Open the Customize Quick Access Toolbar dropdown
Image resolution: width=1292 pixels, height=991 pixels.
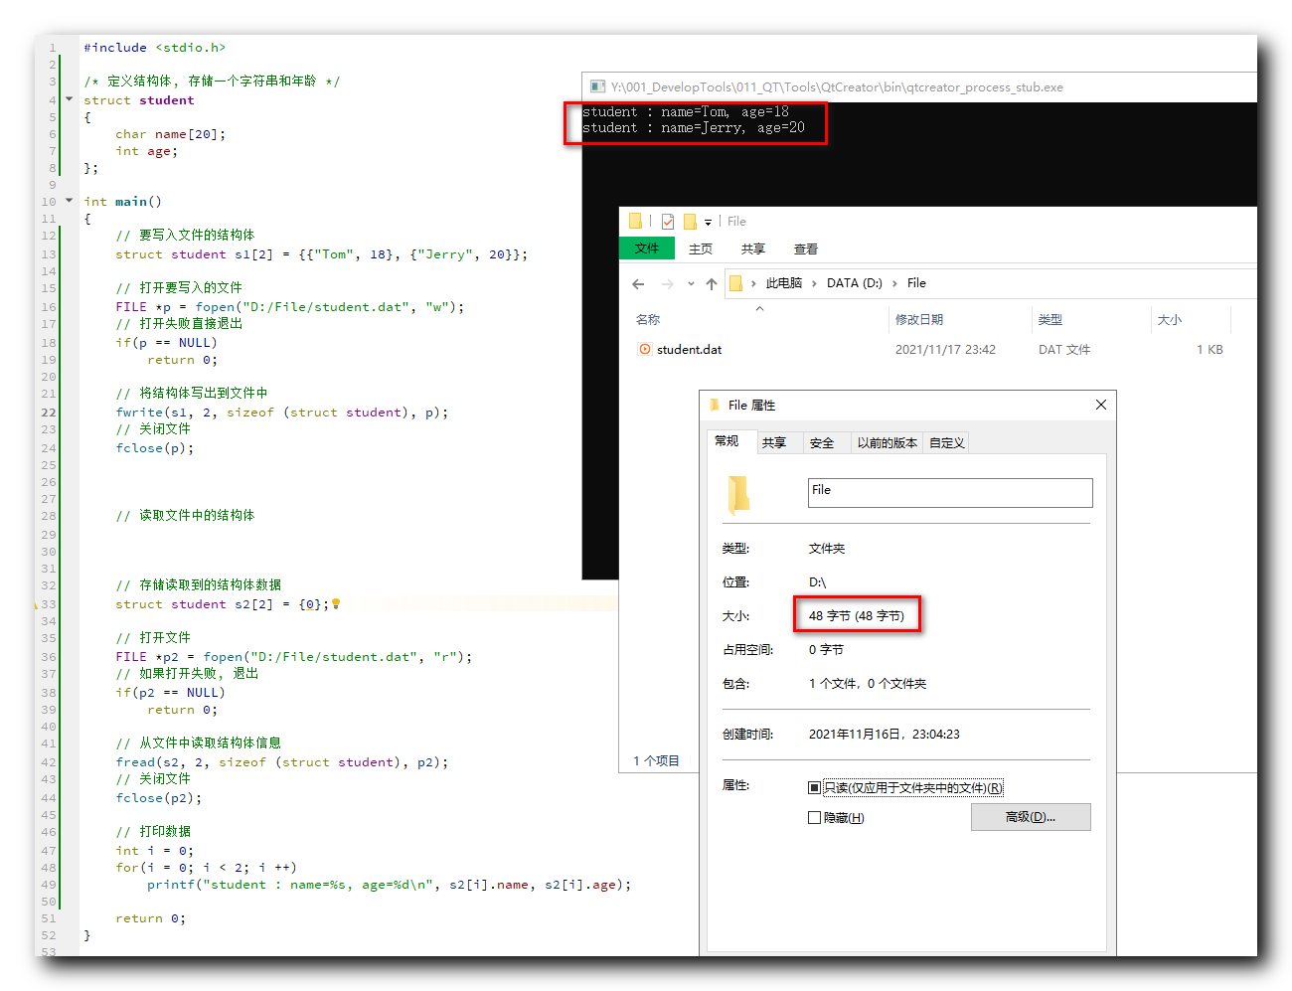(708, 223)
